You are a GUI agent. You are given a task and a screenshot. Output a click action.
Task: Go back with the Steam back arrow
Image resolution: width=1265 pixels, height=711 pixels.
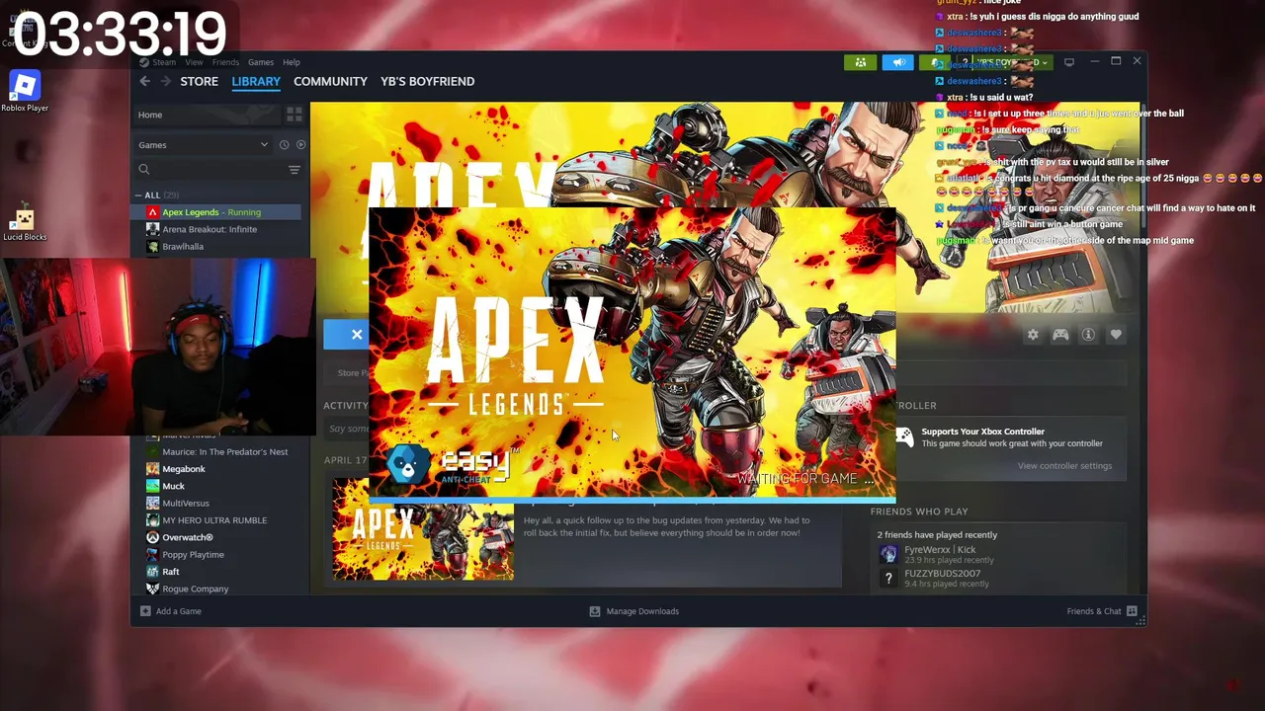145,81
